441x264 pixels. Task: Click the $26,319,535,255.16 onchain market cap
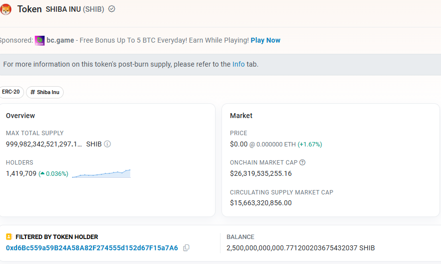(x=261, y=173)
